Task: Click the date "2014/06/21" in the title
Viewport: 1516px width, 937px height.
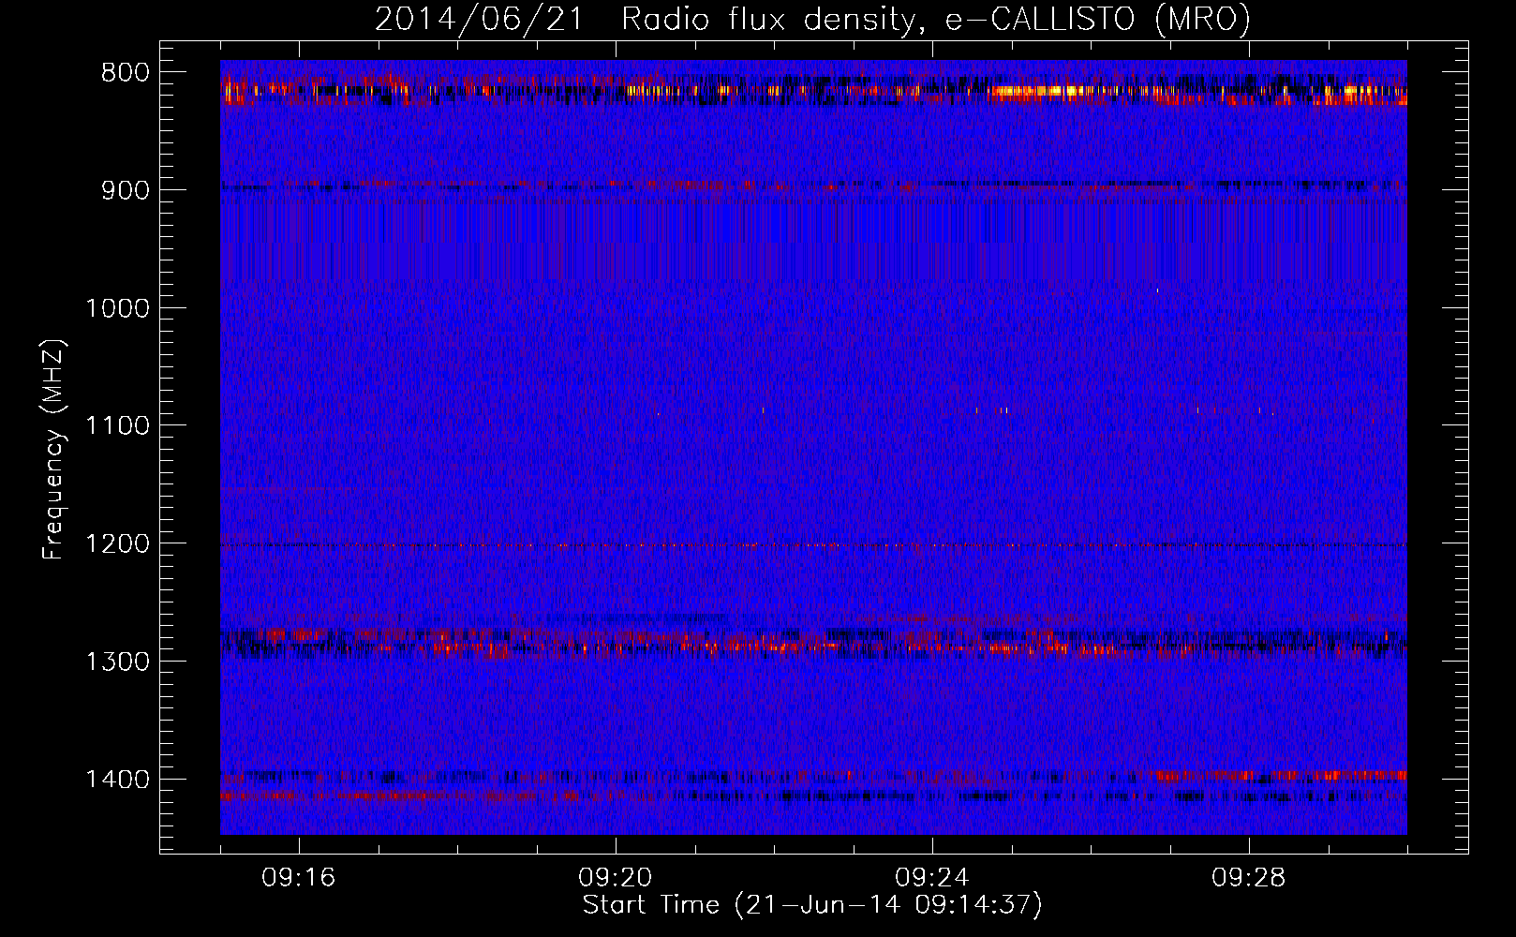Action: pos(478,20)
